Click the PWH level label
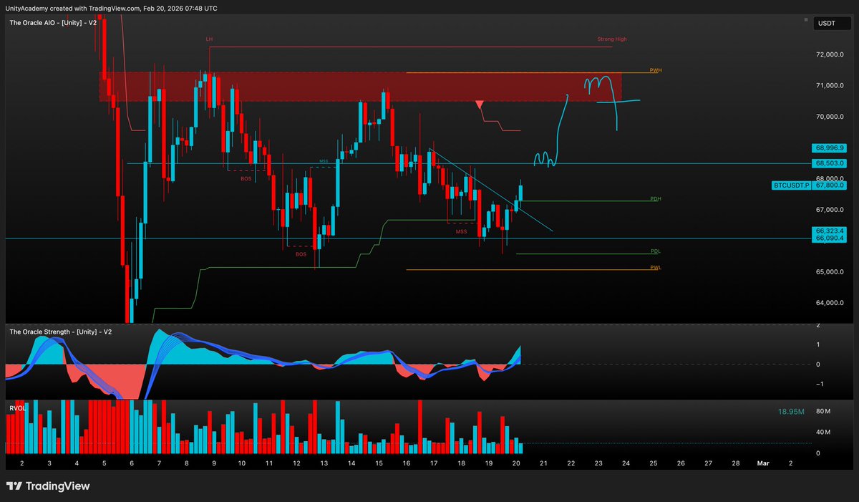 click(x=655, y=70)
